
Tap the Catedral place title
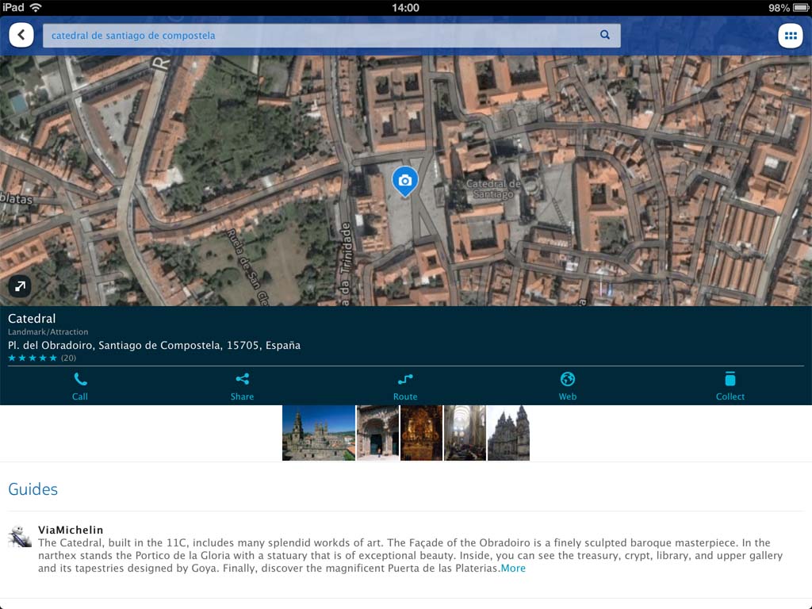pos(32,319)
